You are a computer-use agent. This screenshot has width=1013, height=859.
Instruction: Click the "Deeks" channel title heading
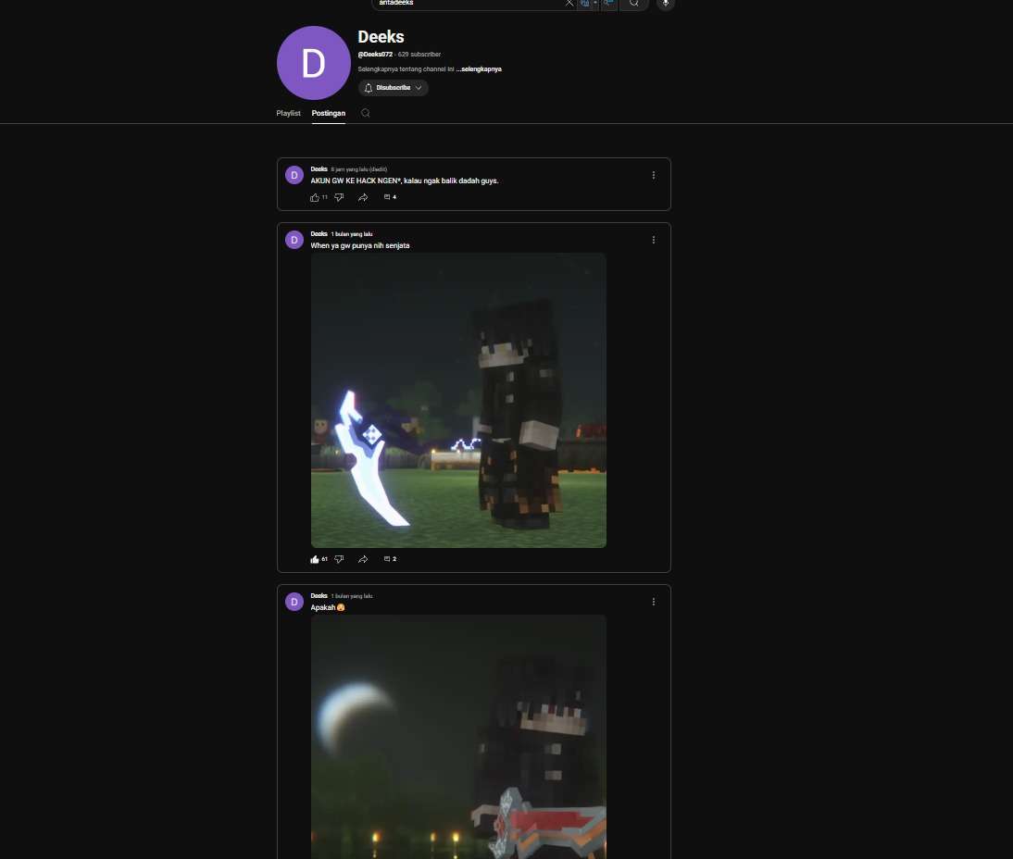[x=381, y=37]
